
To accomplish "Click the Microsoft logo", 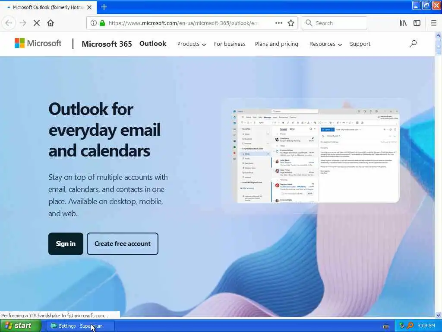I will tap(38, 43).
